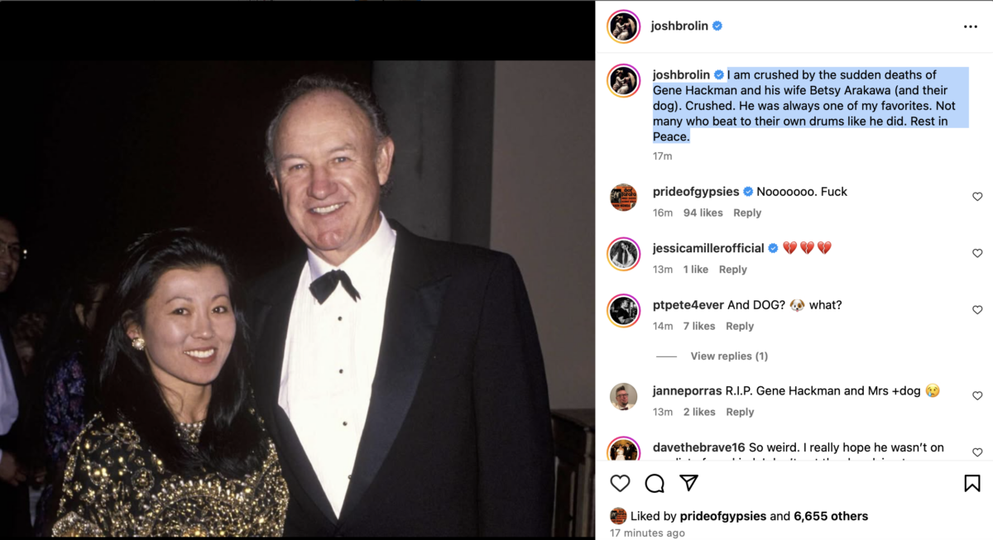Like jessicamillerofficial's comment heart
This screenshot has height=540, width=993.
pyautogui.click(x=977, y=253)
